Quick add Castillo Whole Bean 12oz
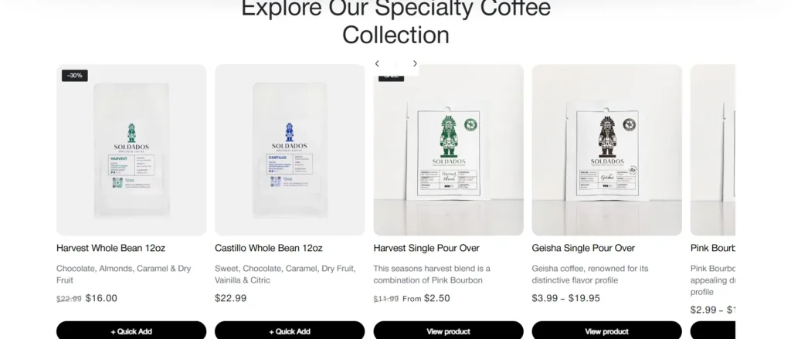This screenshot has width=791, height=339. pos(290,331)
